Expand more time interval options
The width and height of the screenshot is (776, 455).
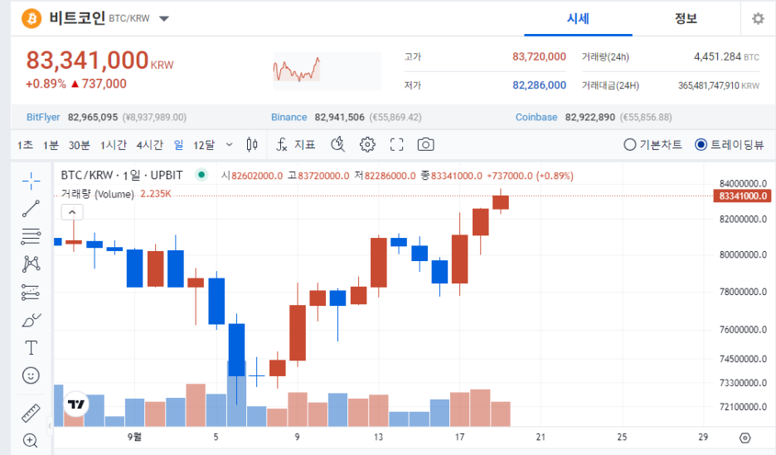click(x=229, y=144)
